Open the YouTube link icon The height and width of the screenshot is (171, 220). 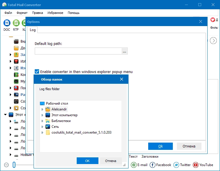(196, 165)
